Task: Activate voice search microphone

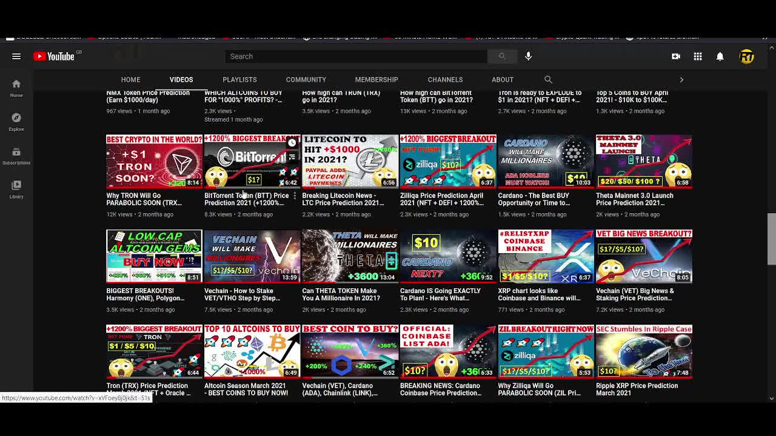Action: 528,56
